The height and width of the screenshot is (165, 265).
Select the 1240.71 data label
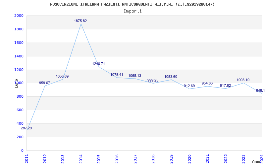pyautogui.click(x=98, y=64)
